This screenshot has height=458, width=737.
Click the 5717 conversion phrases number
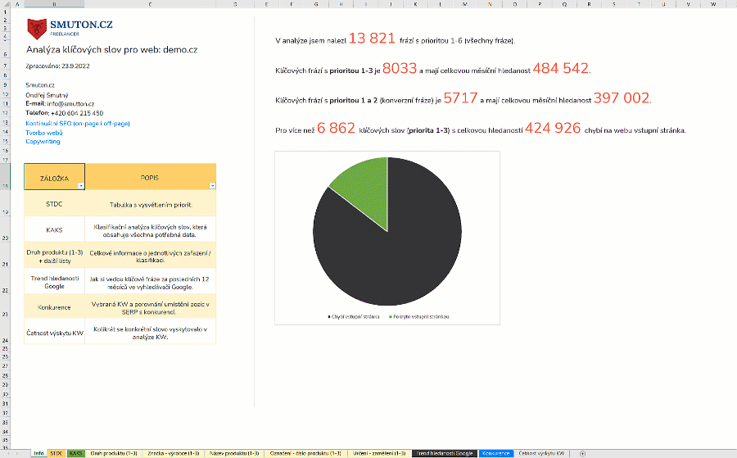(x=460, y=97)
